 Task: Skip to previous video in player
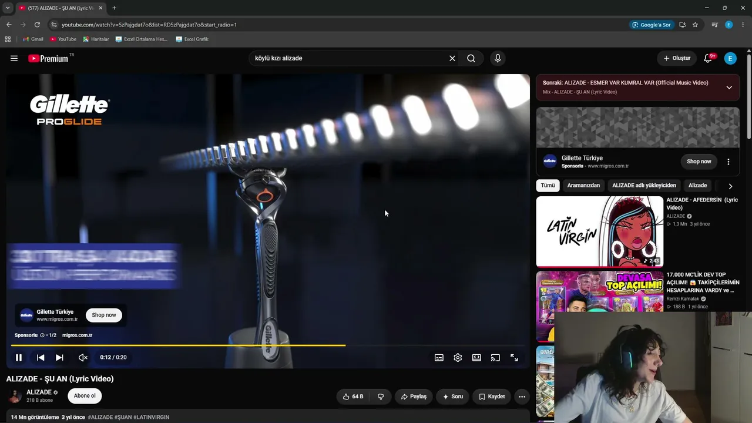(x=41, y=357)
